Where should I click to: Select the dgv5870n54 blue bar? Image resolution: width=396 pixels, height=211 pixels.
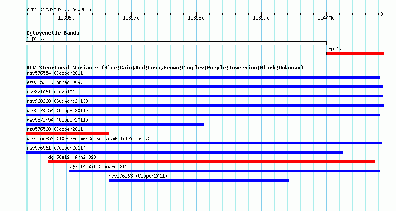[203, 115]
